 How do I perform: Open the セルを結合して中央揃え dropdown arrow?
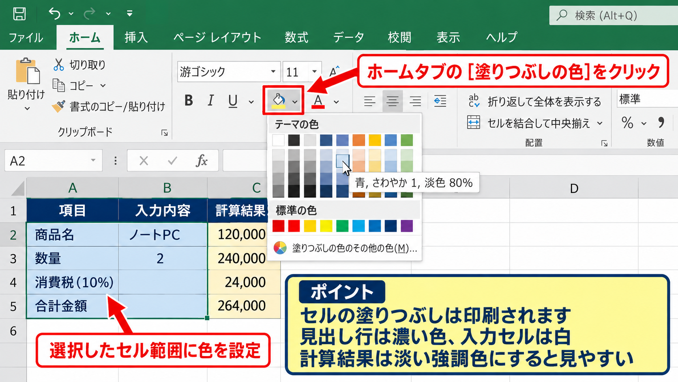coord(600,123)
